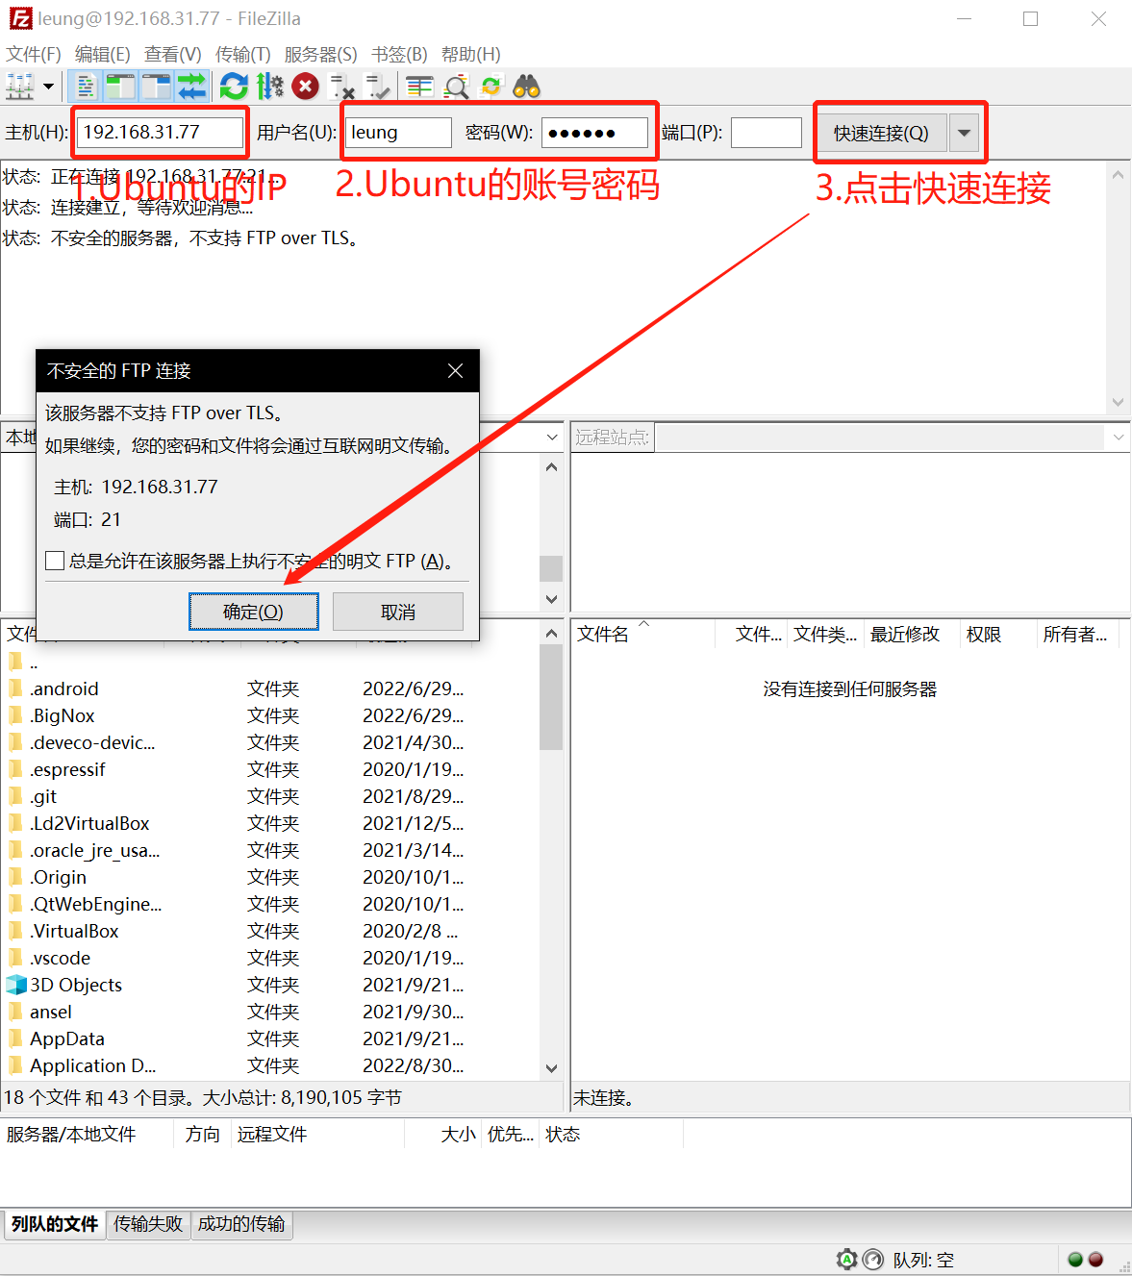The image size is (1132, 1276).
Task: Click the 端口(P) port field
Action: 767,132
